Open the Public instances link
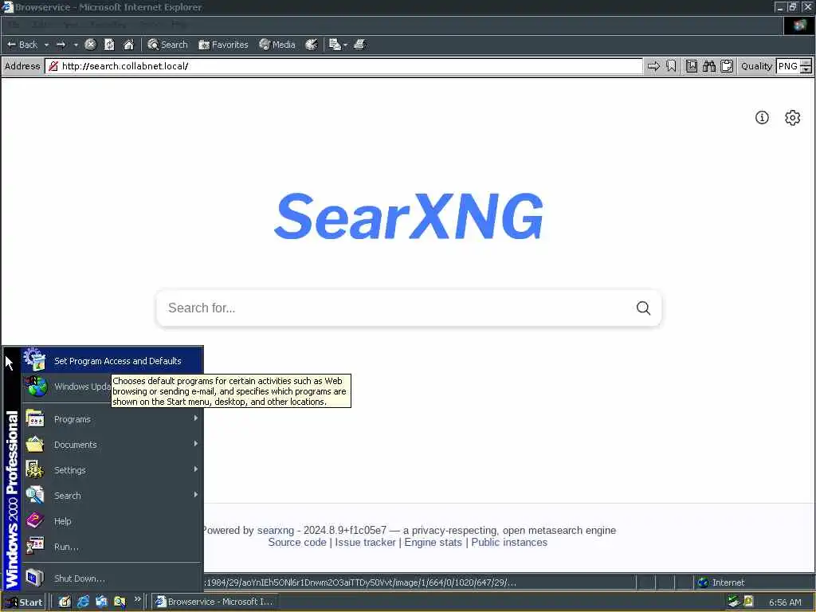 [509, 542]
